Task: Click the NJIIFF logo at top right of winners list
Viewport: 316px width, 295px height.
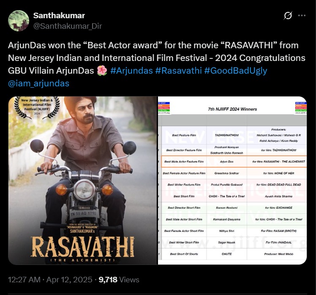Action: tap(301, 108)
